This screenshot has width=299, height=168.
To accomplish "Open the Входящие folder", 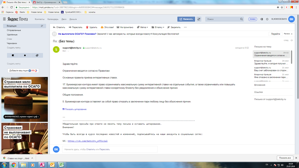I will point(25,26).
